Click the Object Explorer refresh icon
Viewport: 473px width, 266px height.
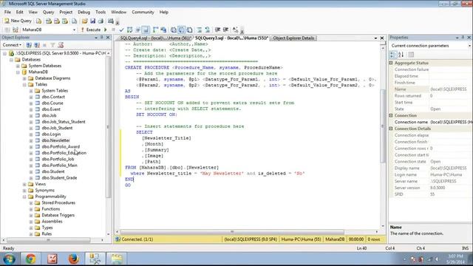[x=61, y=45]
